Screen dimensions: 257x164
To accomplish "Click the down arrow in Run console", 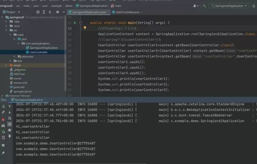I will [x=10, y=112].
